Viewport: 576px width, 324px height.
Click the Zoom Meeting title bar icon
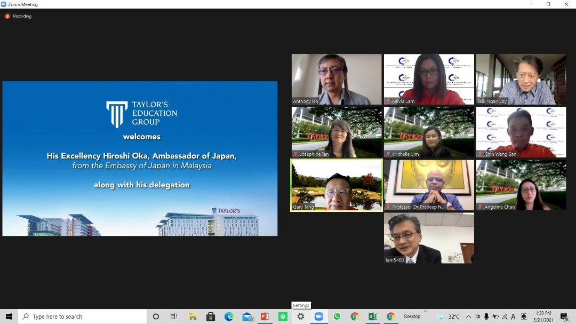(4, 4)
